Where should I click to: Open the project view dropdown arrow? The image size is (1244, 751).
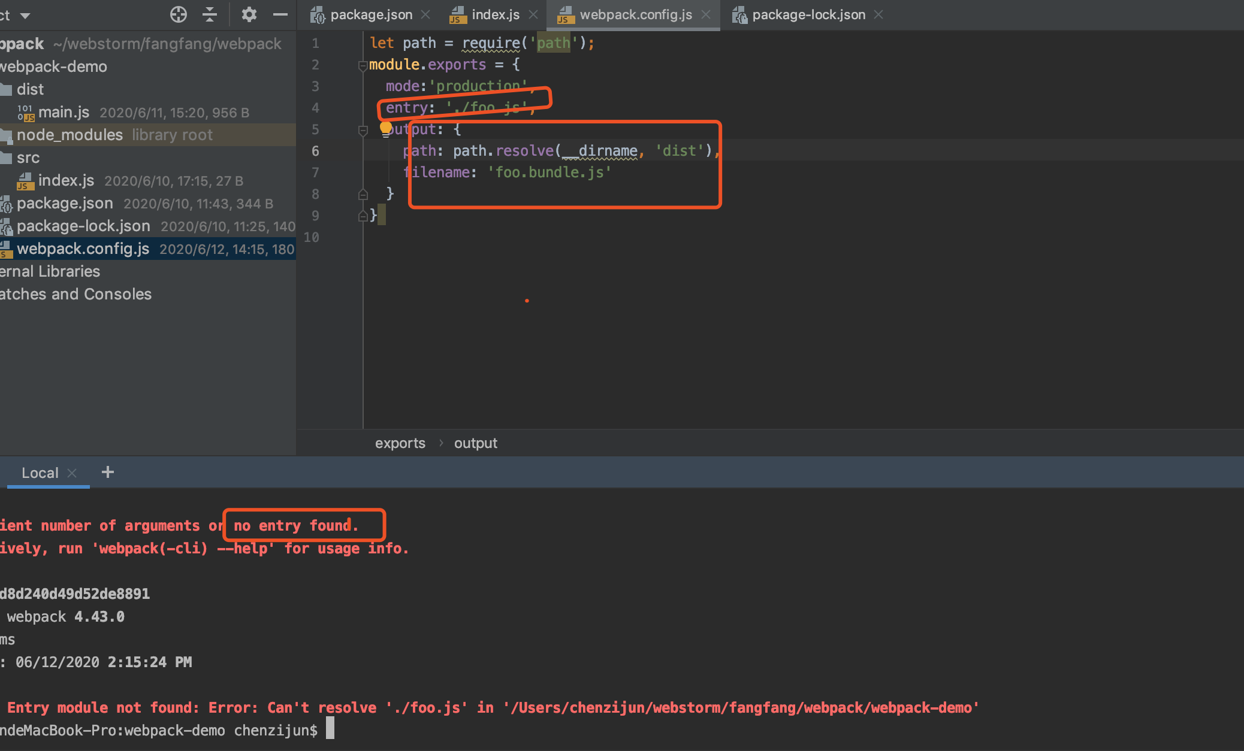25,16
